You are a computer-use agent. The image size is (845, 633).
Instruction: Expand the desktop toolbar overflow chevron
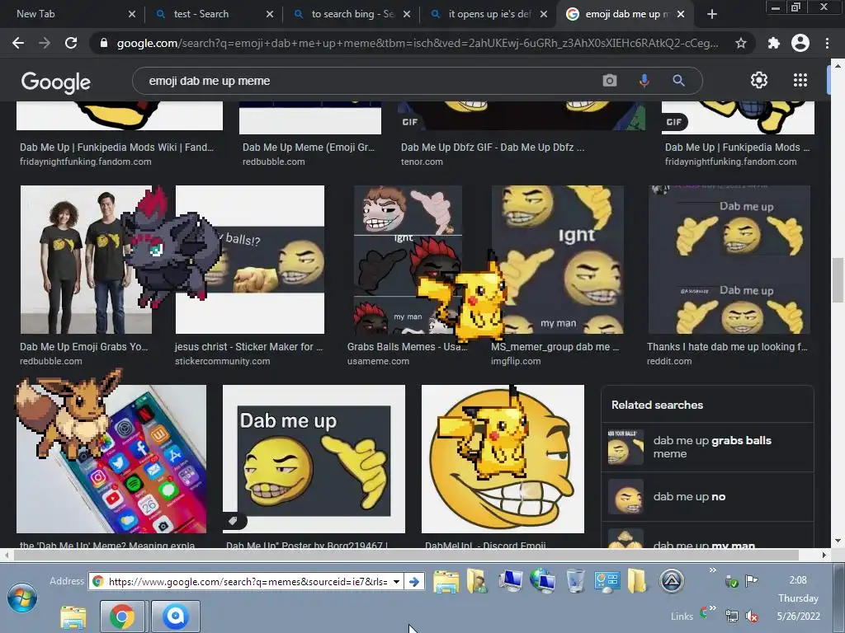pyautogui.click(x=712, y=570)
